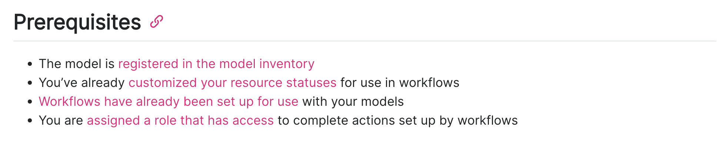
Task: Click the bullet dot before 'You are'
Action: click(30, 121)
